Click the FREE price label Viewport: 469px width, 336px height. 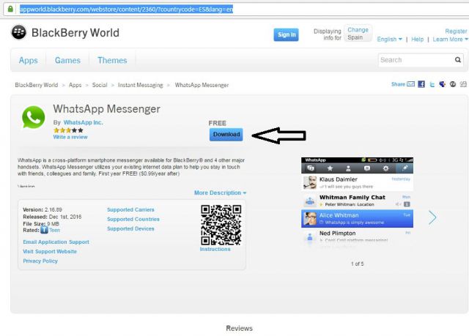coord(217,123)
